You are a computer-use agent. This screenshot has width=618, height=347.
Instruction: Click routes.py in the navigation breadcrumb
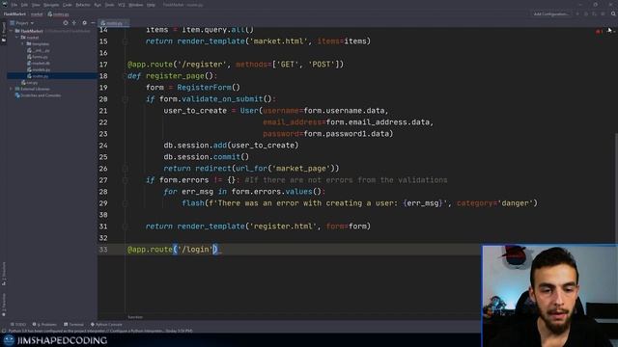point(59,14)
